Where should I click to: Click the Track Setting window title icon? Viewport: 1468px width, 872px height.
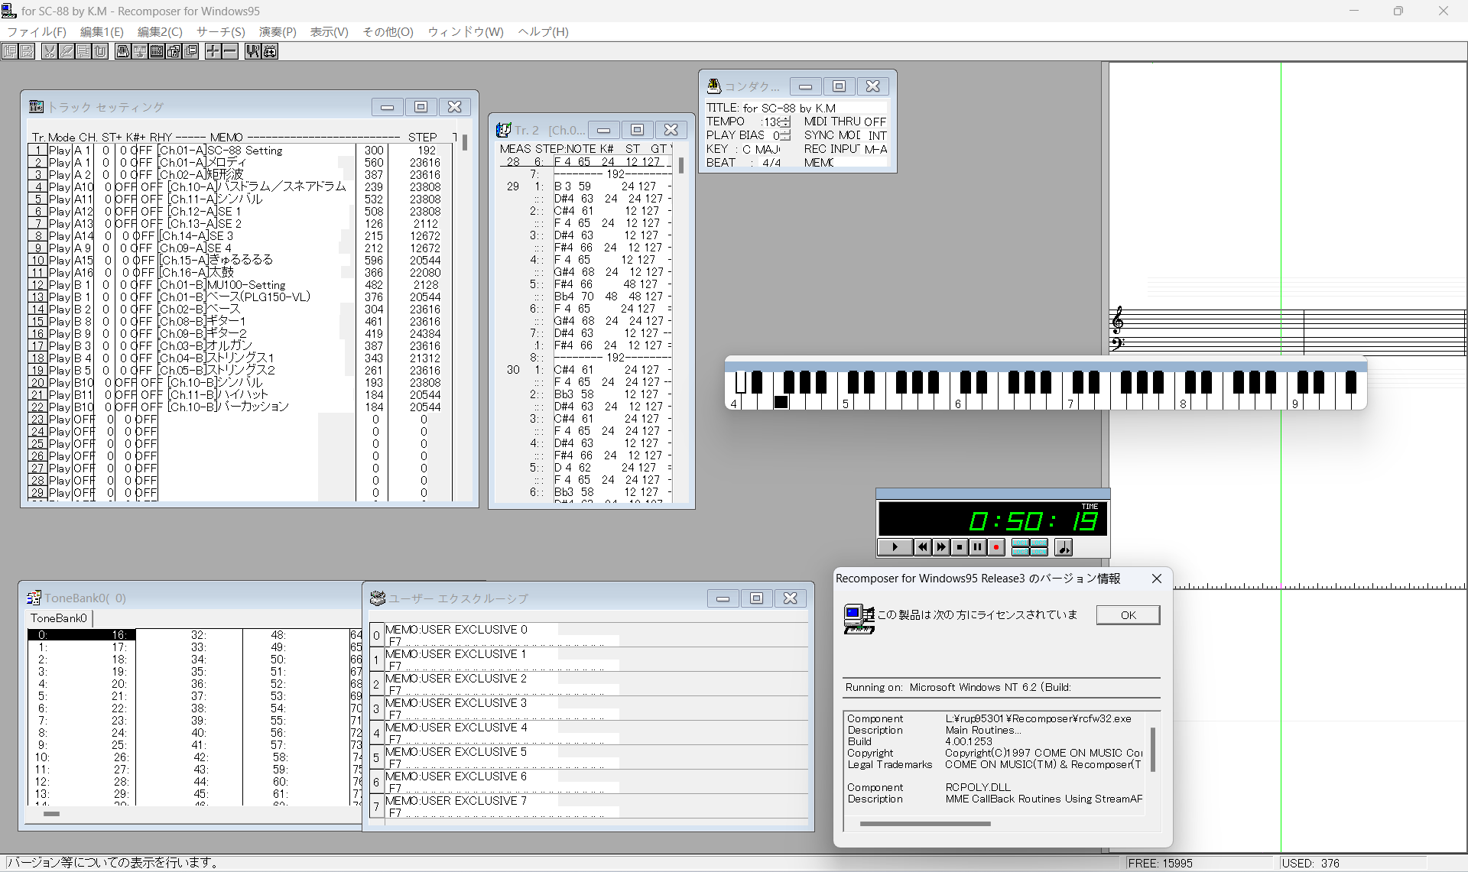36,107
